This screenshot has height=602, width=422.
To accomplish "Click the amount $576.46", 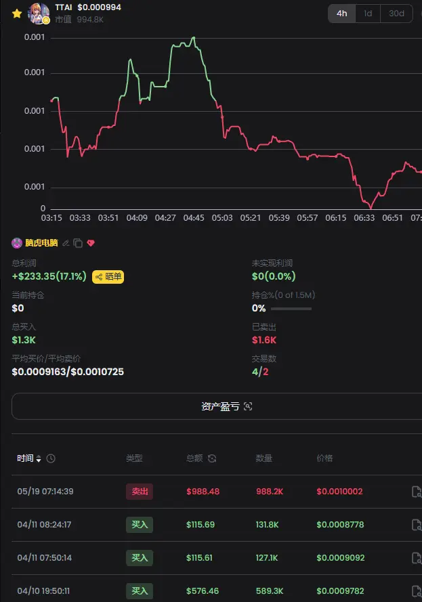I will 203,591.
